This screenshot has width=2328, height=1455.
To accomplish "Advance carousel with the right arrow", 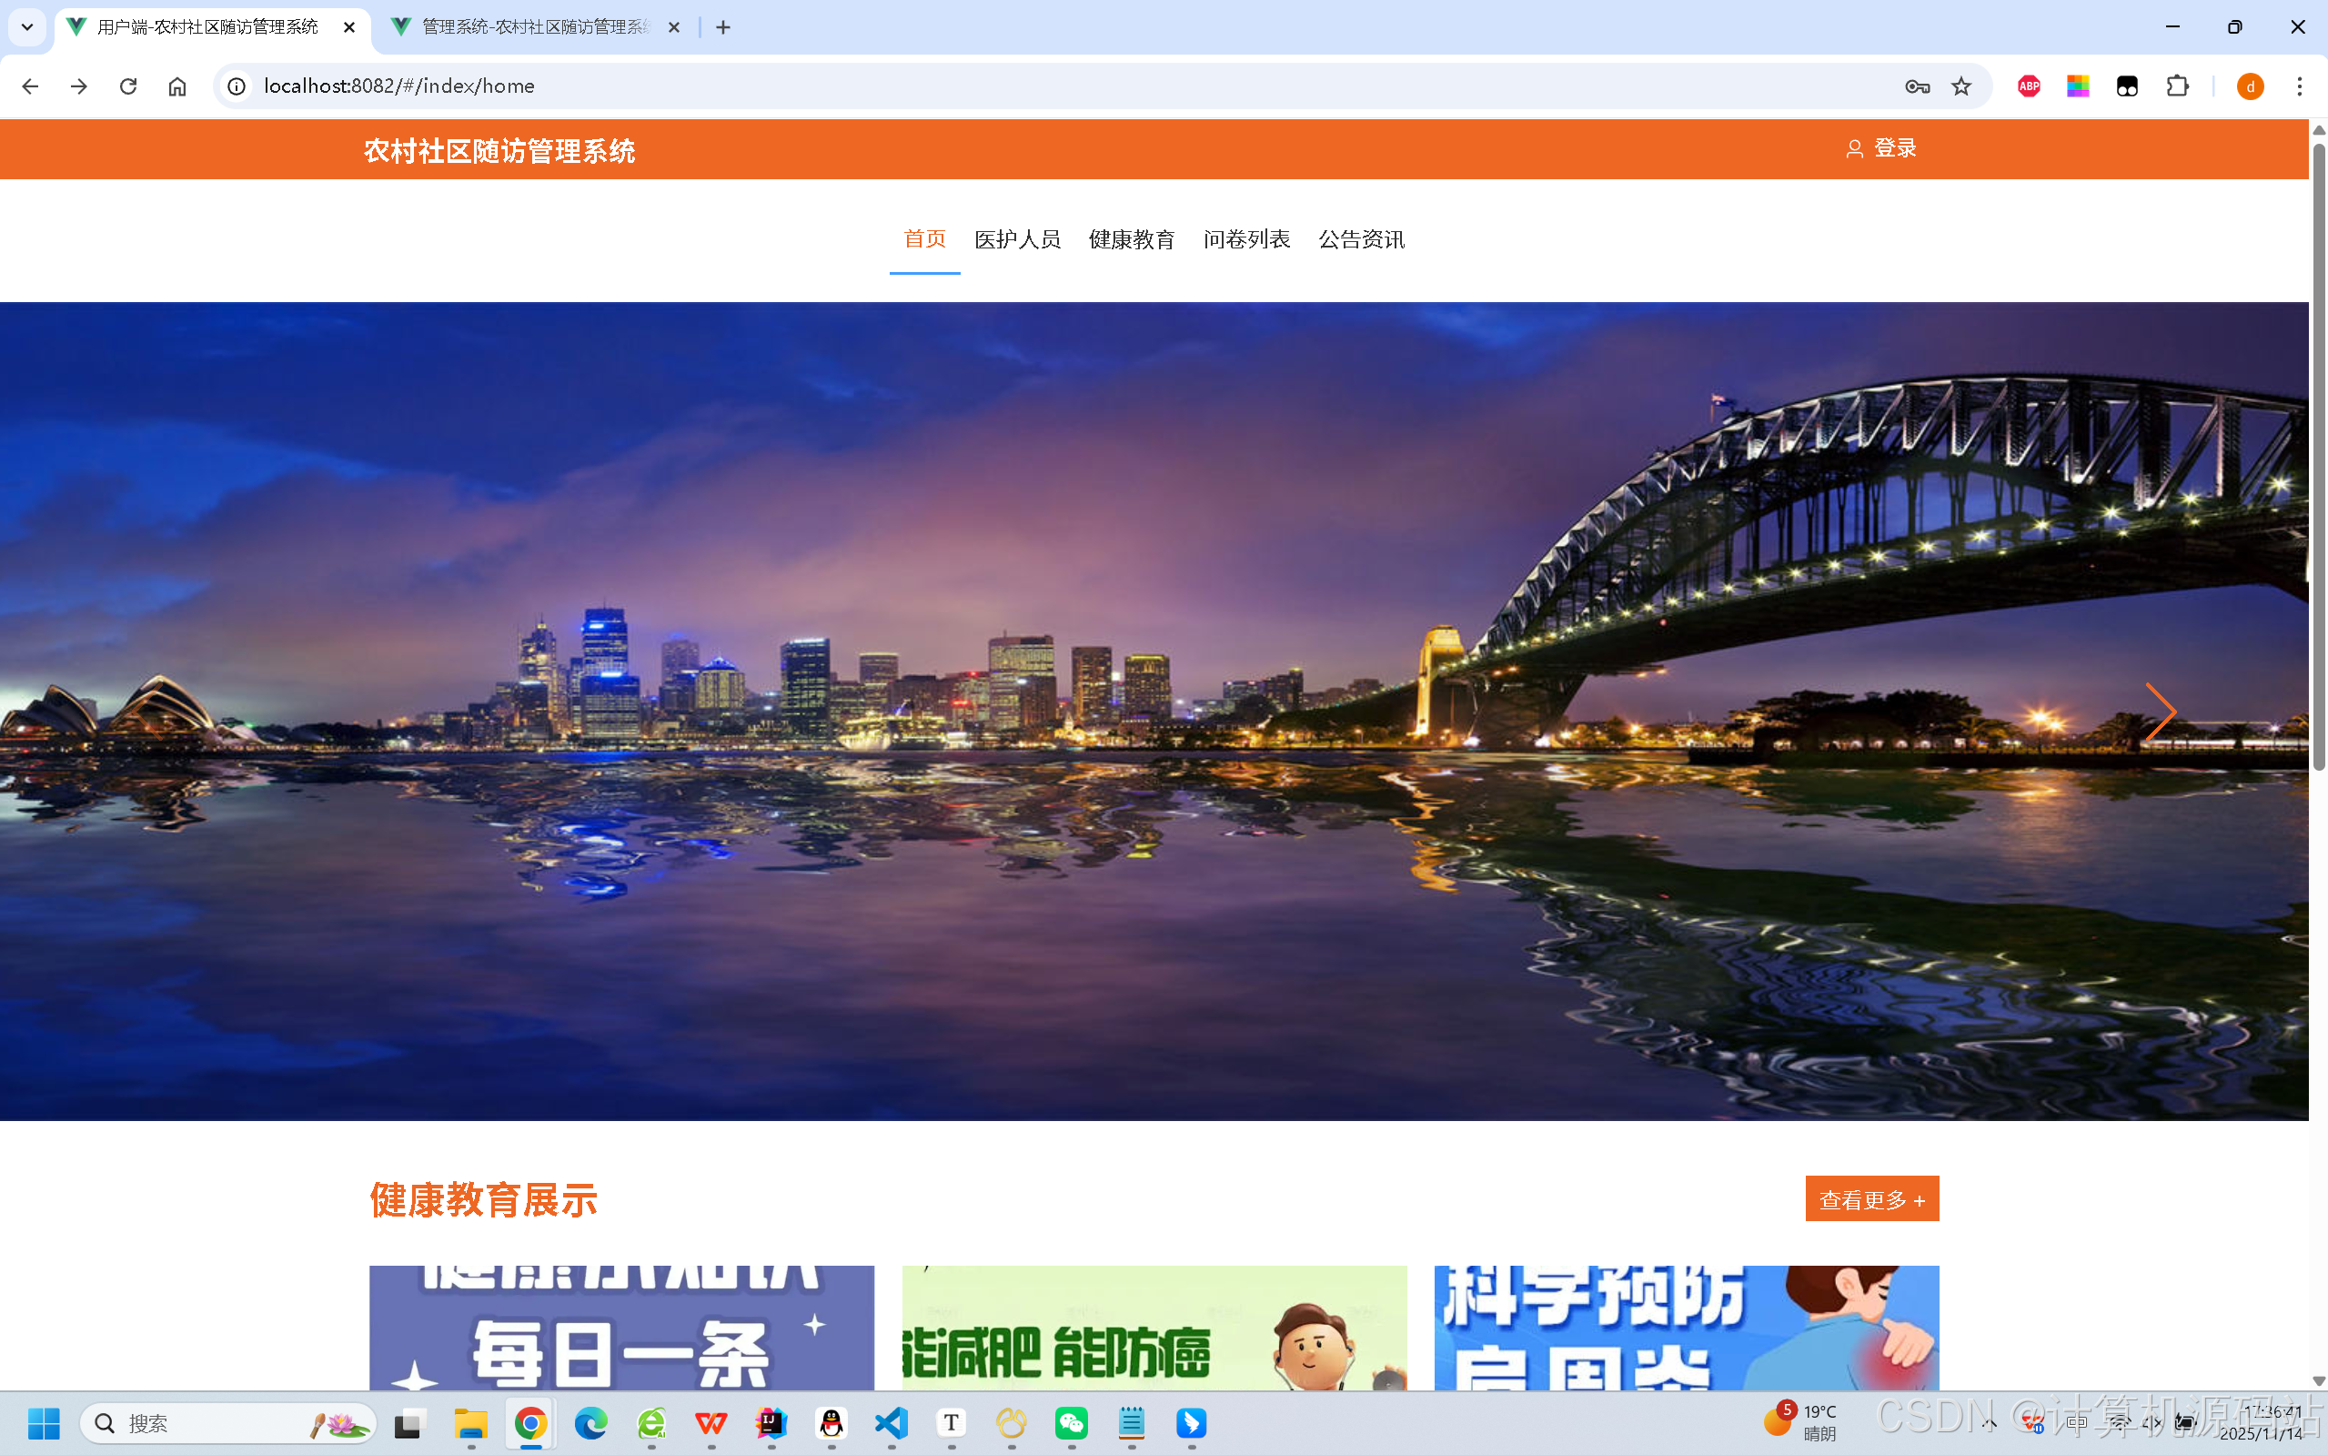I will point(2160,712).
